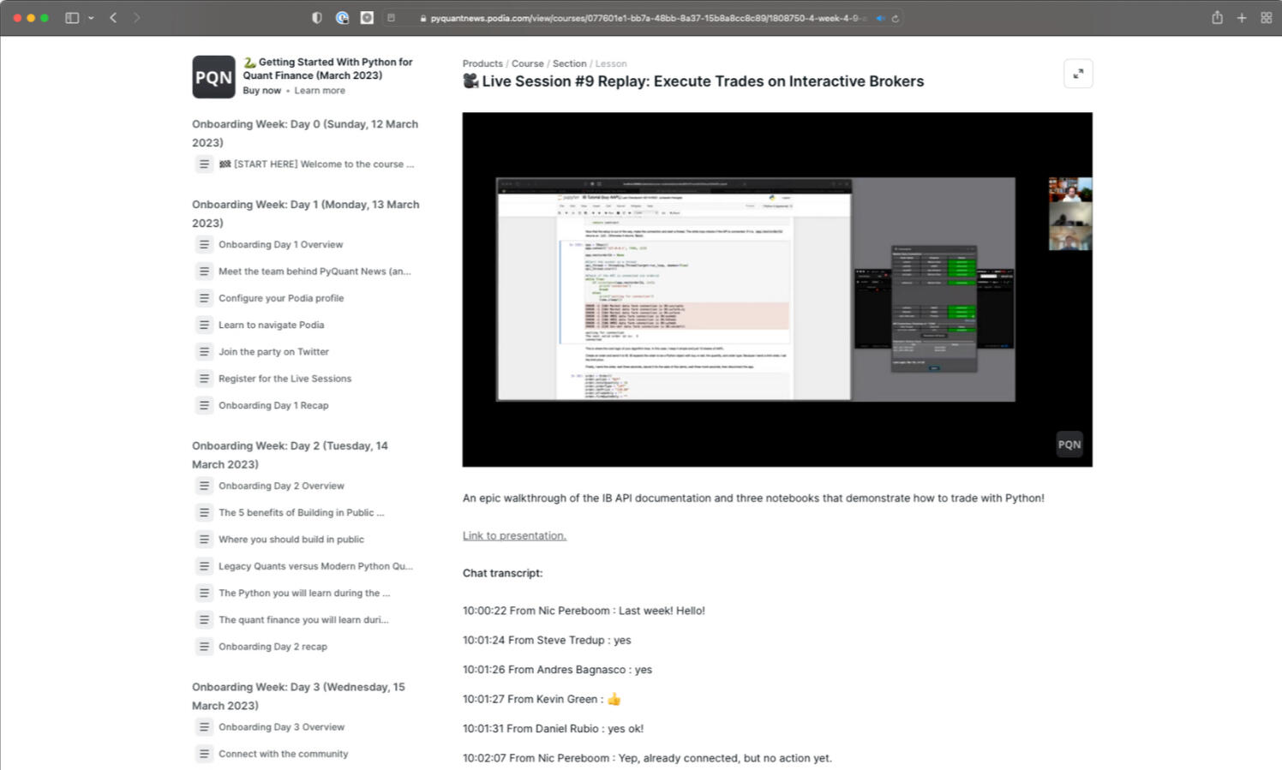Play the Live Session #9 replay video

pos(776,289)
